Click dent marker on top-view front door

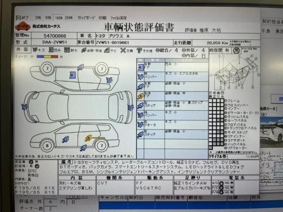click(73, 75)
